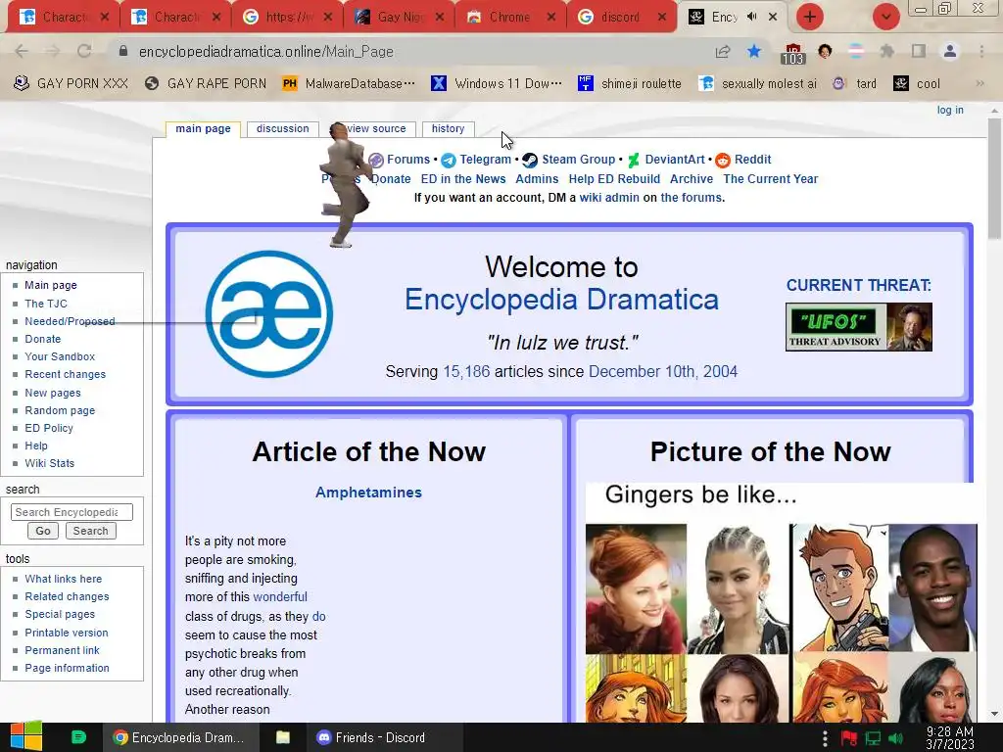Switch to the first Character tab

click(x=64, y=17)
